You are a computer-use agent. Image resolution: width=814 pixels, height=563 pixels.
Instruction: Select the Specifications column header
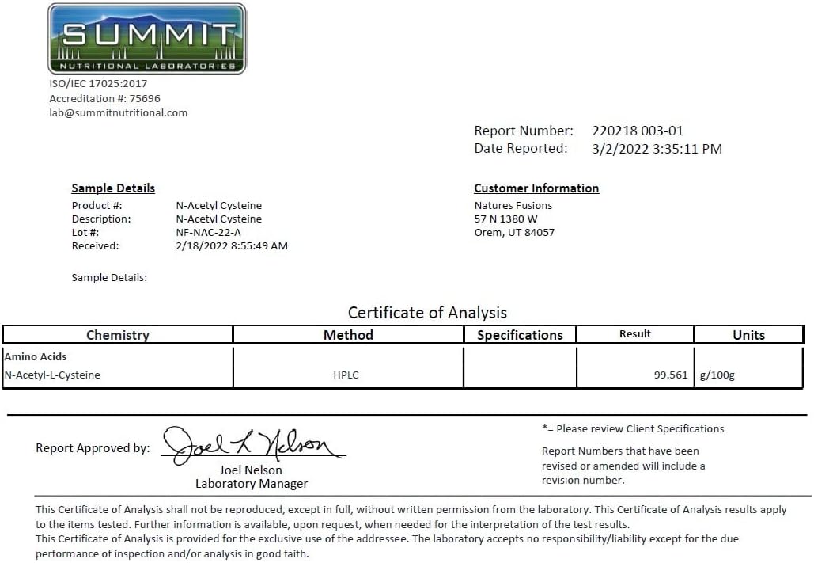point(520,335)
